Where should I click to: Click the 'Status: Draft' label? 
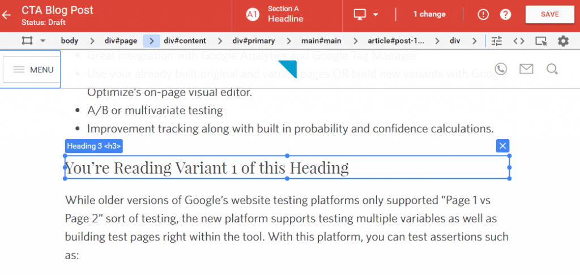click(43, 23)
